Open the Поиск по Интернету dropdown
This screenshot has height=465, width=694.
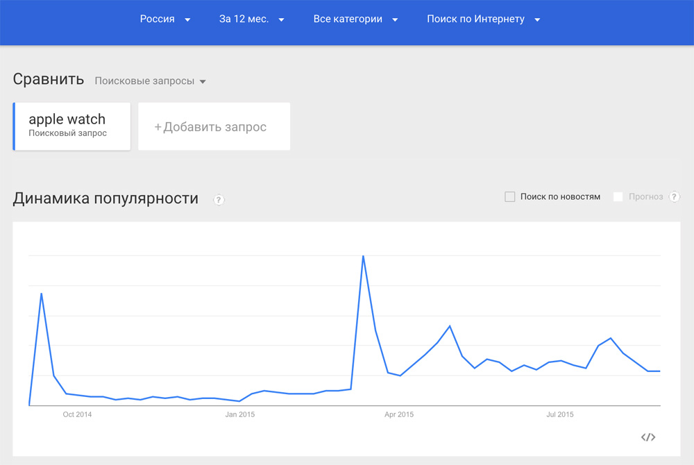click(483, 19)
